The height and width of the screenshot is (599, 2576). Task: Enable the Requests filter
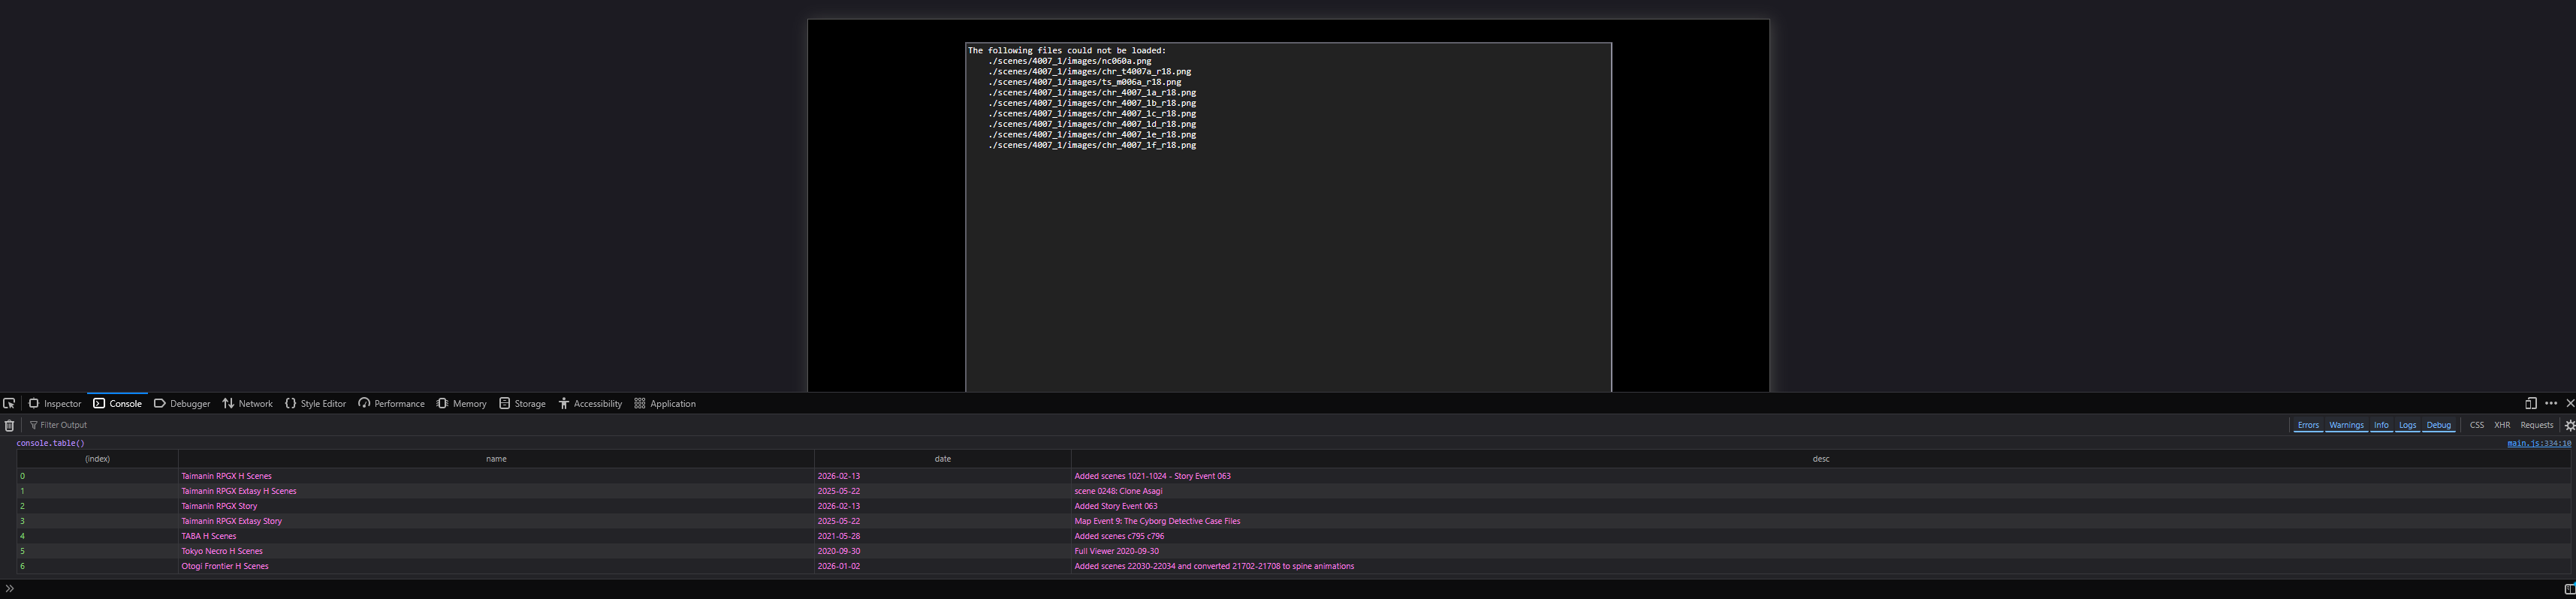tap(2537, 425)
